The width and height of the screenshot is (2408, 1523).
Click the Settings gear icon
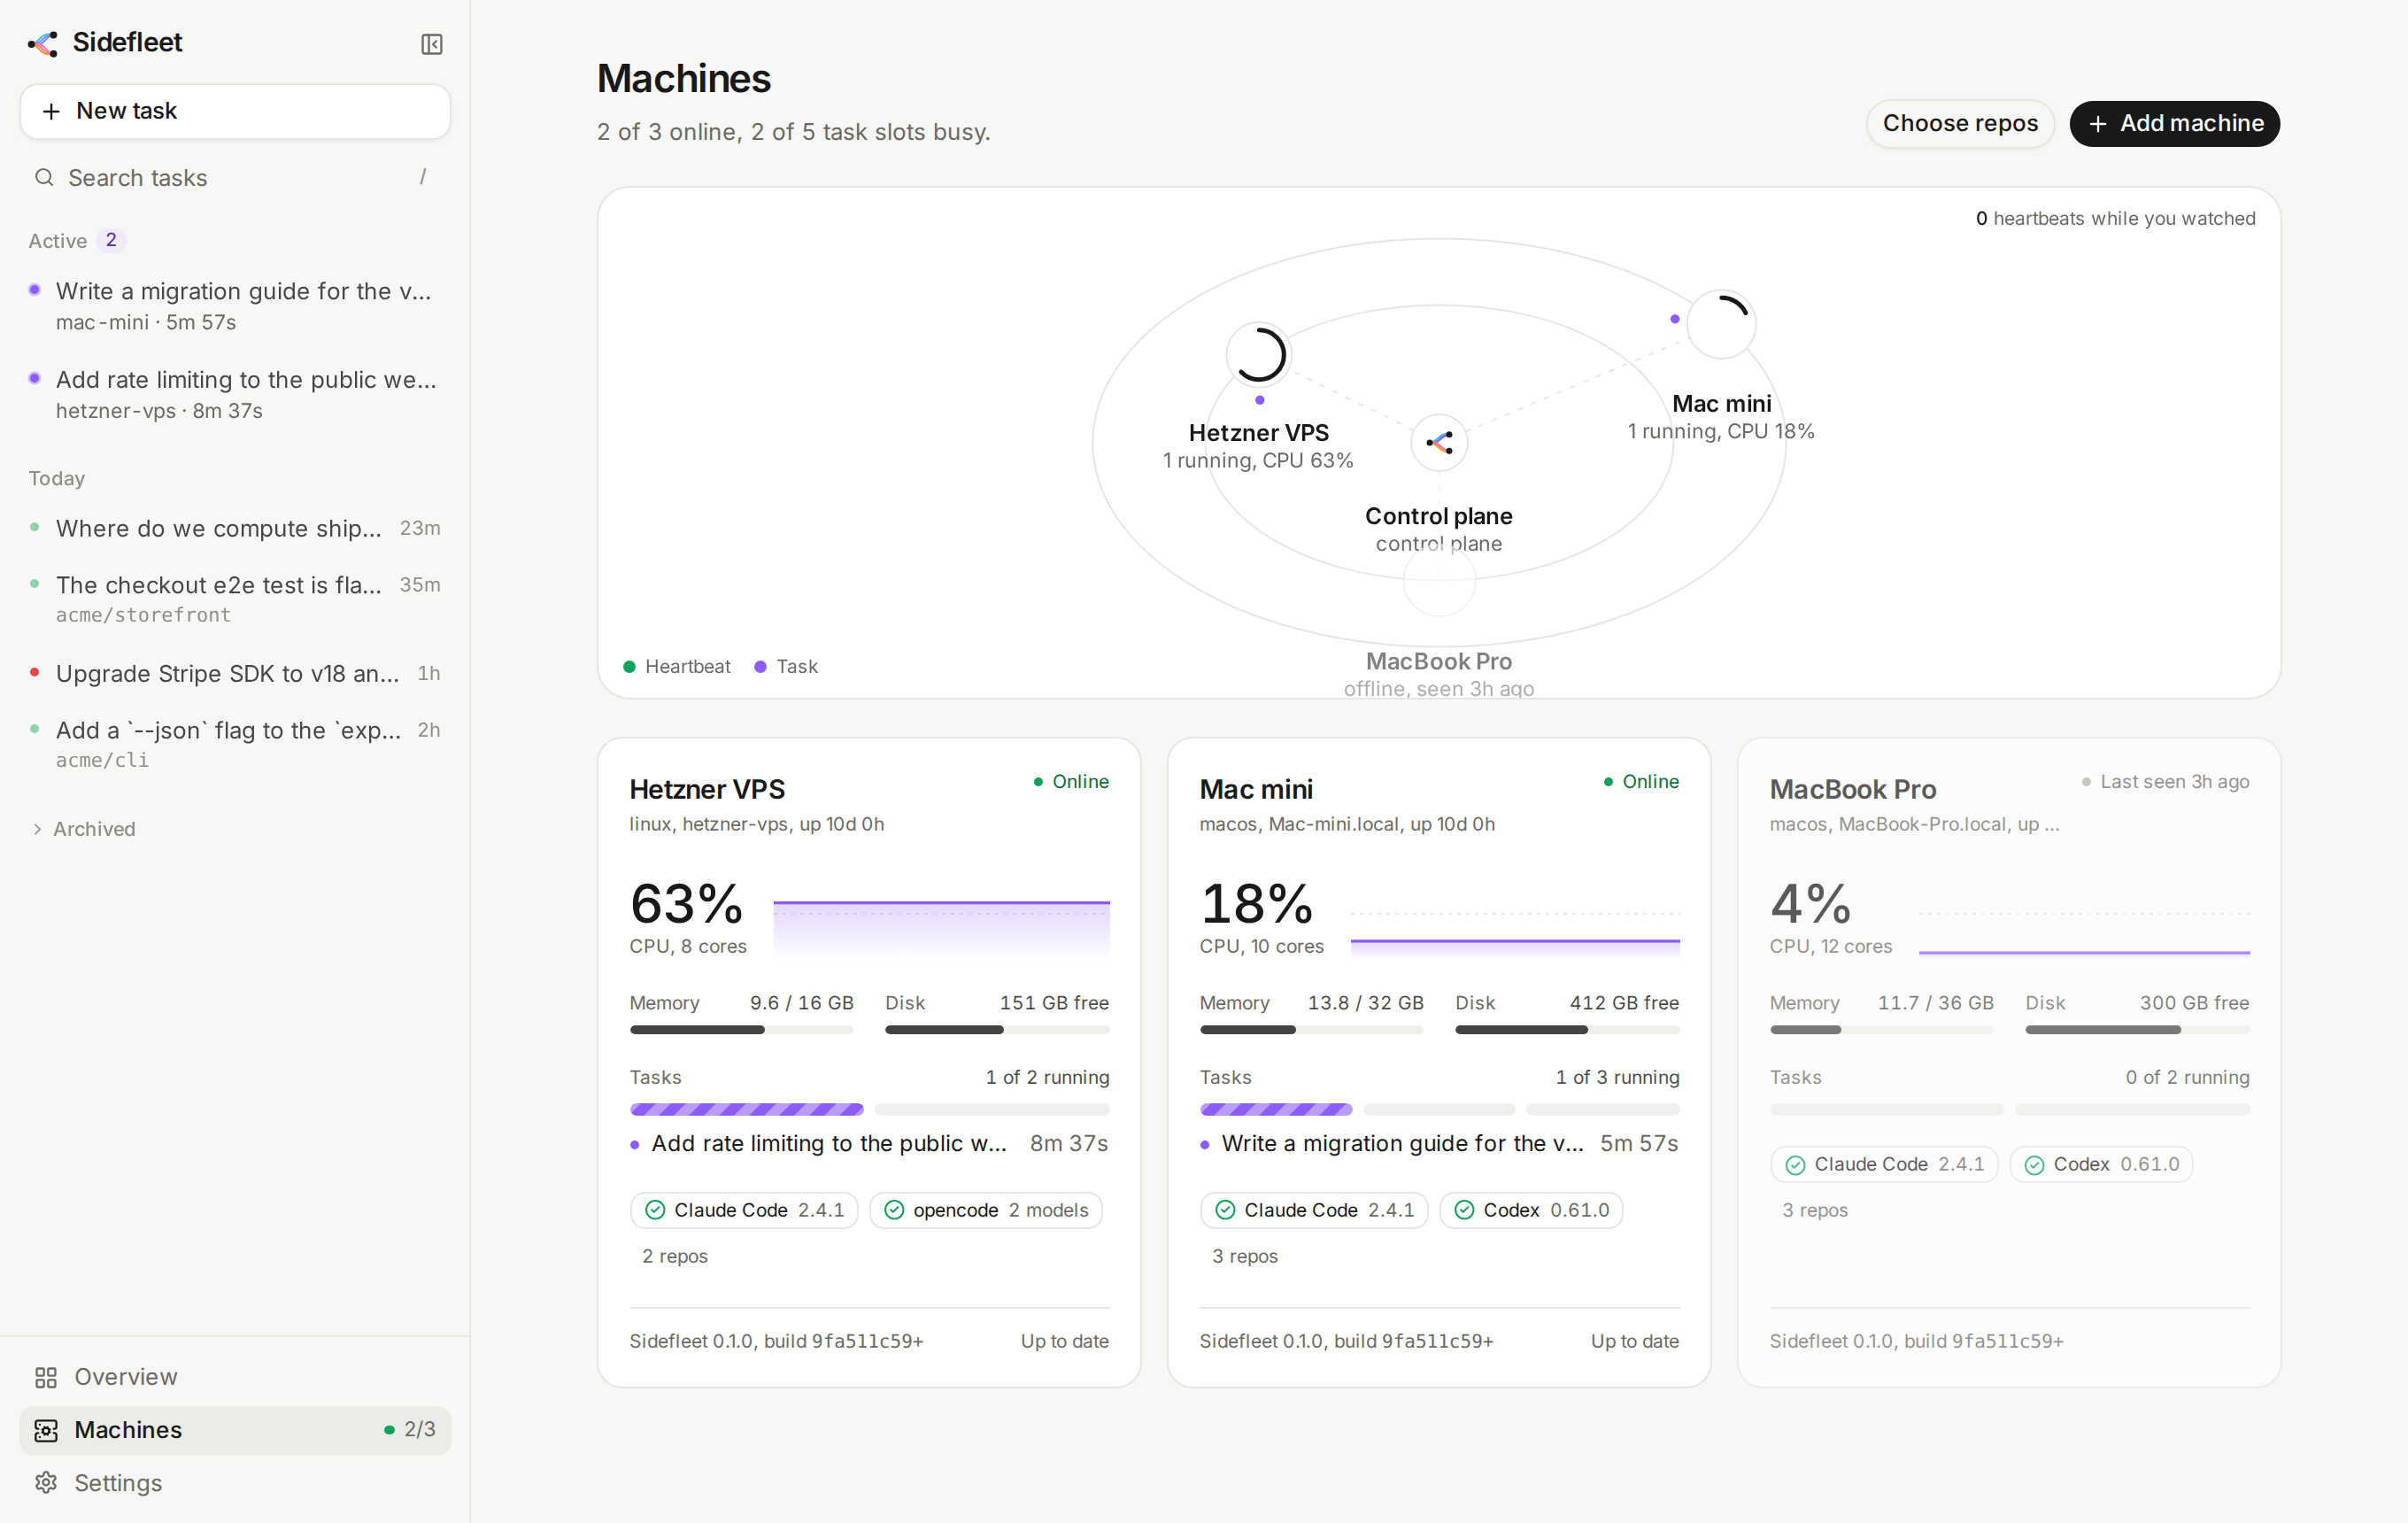click(46, 1482)
